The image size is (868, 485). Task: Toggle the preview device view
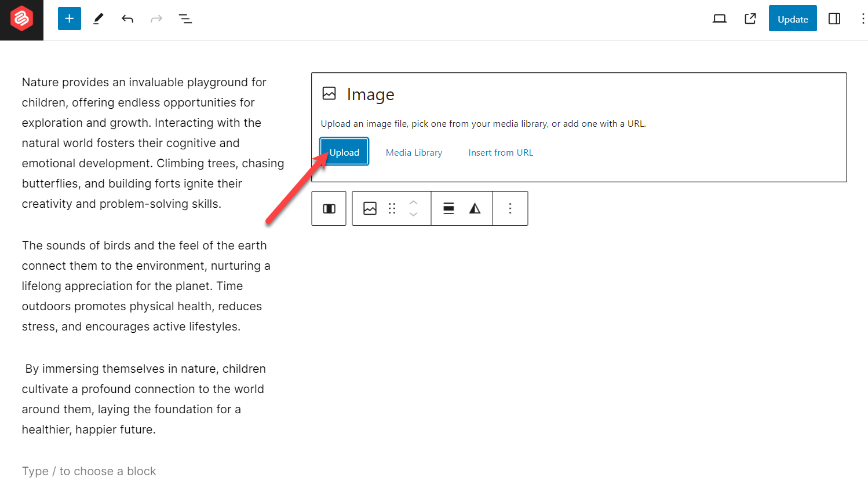(x=720, y=18)
